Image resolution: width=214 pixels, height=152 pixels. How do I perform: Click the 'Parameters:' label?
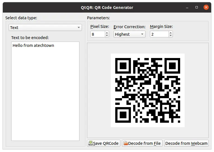98,18
